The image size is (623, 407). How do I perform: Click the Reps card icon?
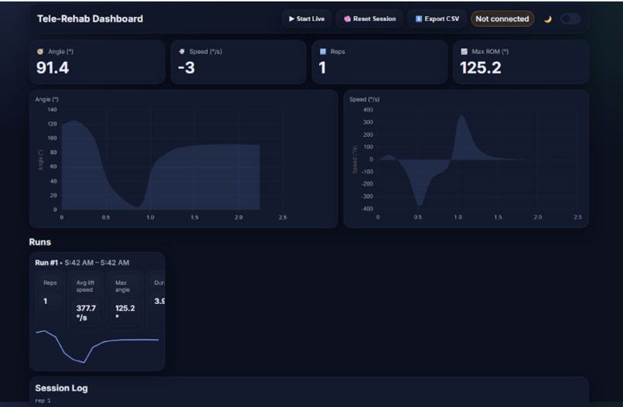[x=322, y=51]
